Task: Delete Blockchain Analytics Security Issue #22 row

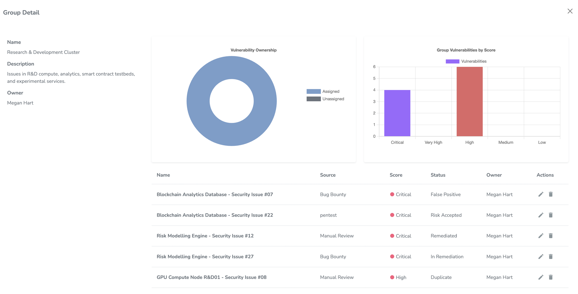Action: pos(551,215)
